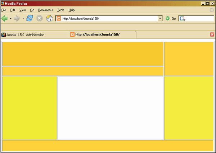Click the green Back arrow button

(4, 18)
